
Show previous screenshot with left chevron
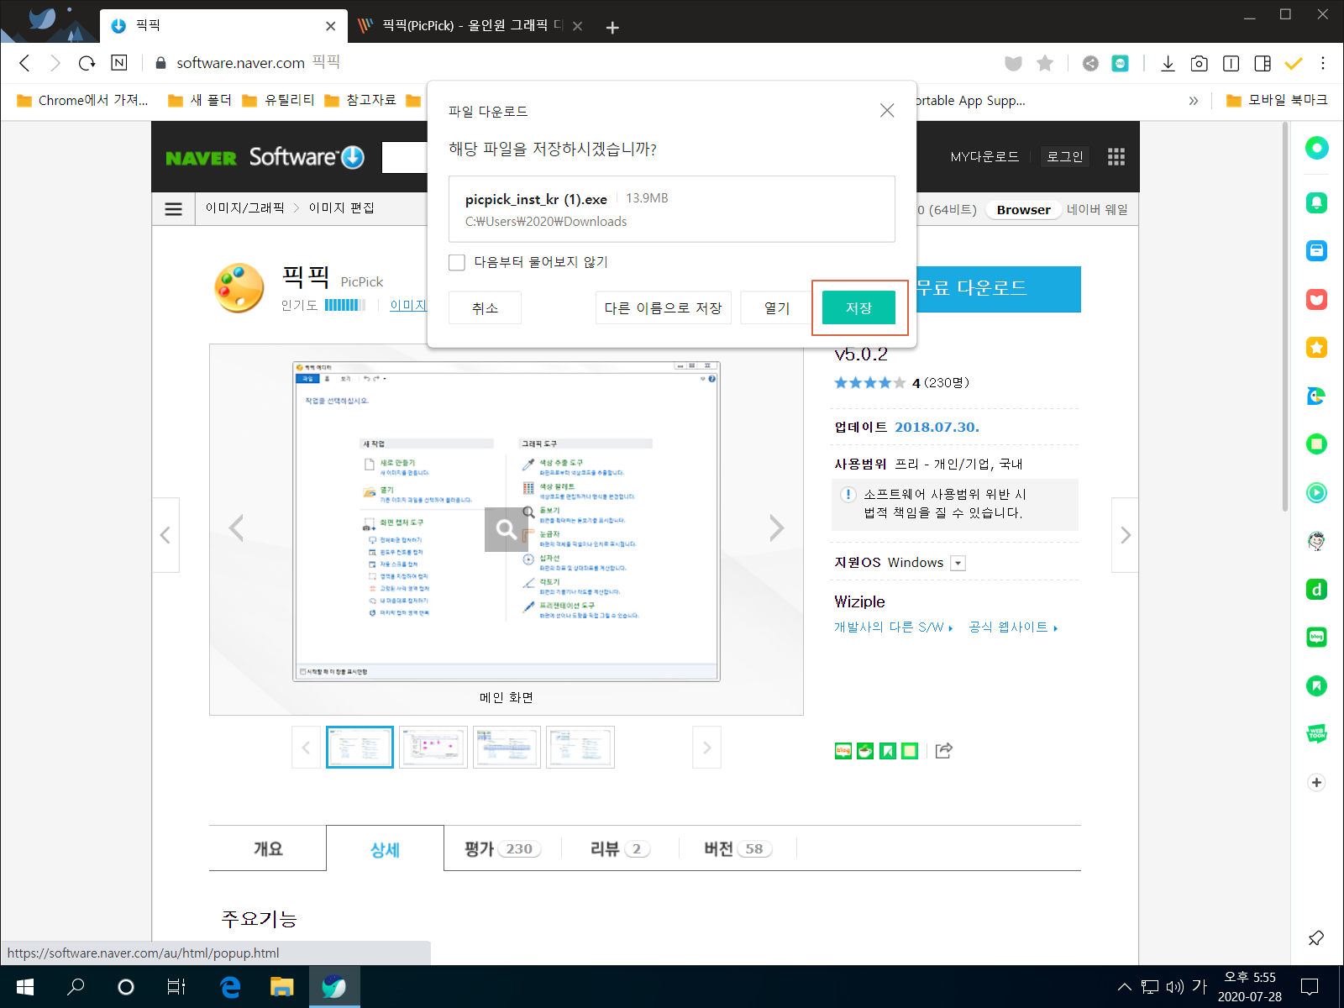236,528
